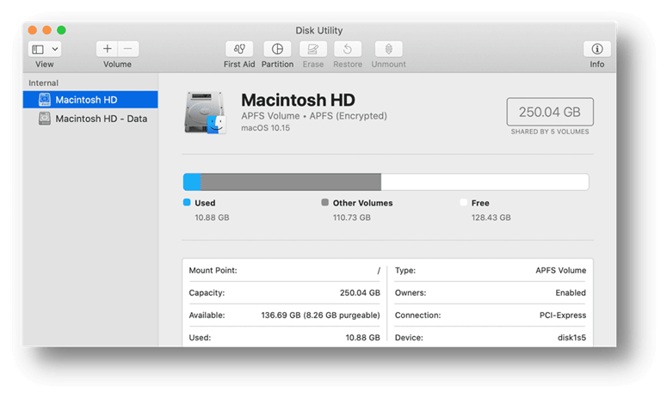Click the white Free space bar segment
This screenshot has height=398, width=667.
[485, 181]
